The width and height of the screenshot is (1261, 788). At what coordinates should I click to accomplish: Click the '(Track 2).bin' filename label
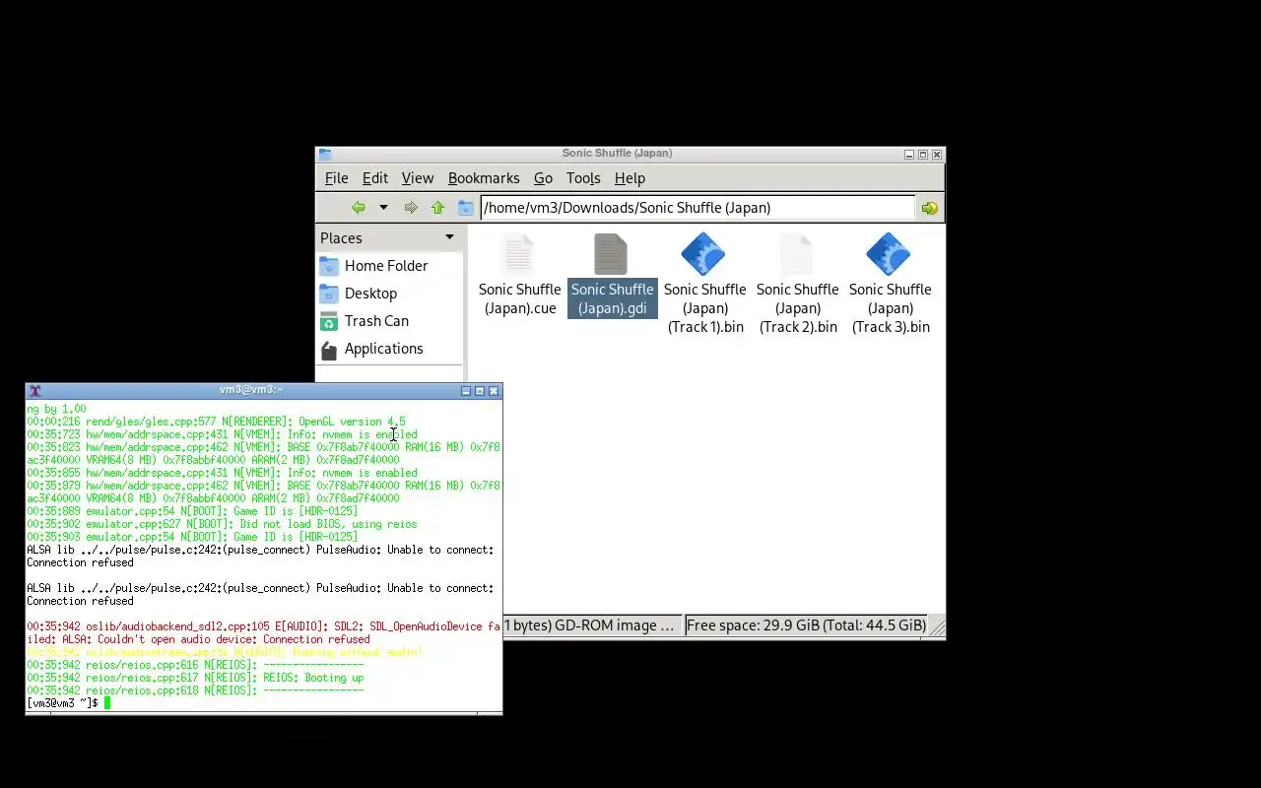[798, 327]
